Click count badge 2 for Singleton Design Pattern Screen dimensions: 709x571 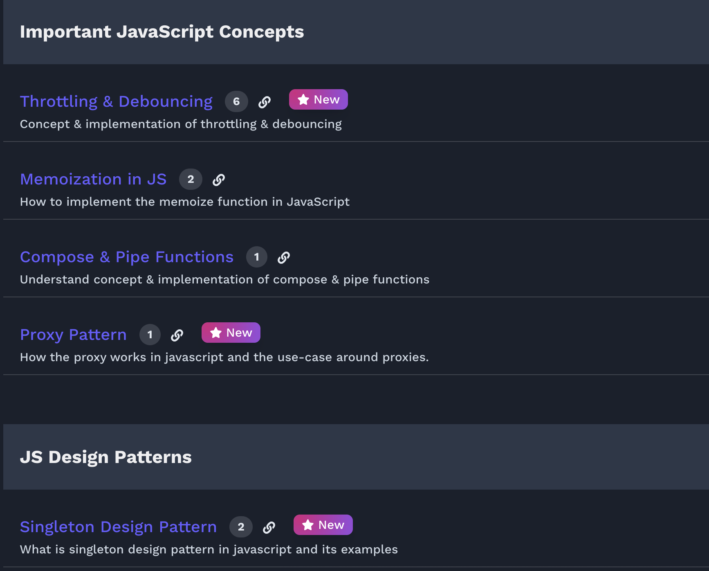tap(241, 527)
